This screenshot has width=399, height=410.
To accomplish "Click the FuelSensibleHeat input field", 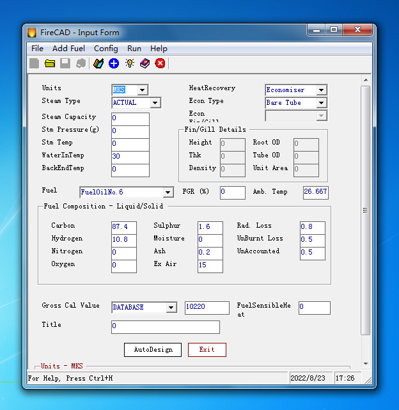I will [x=315, y=308].
